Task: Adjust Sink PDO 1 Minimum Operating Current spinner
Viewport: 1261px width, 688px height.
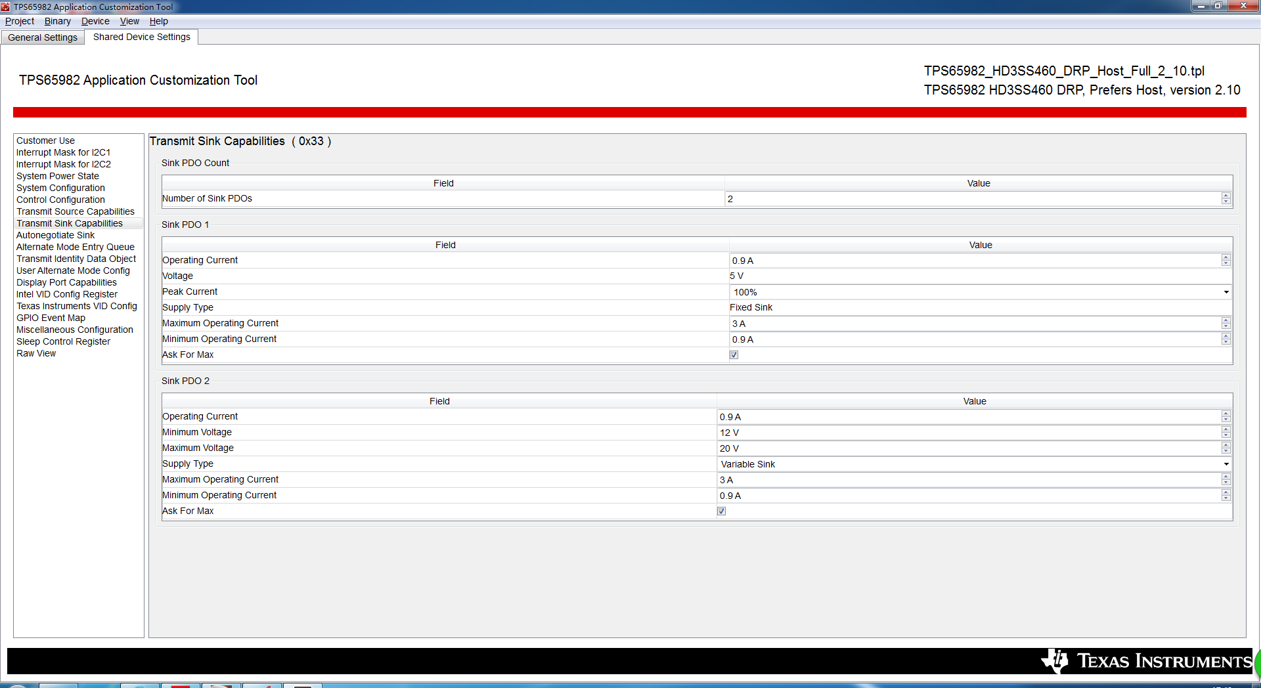Action: tap(1226, 339)
